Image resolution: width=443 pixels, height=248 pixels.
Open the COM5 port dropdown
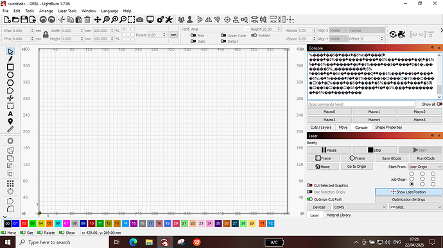pos(360,207)
